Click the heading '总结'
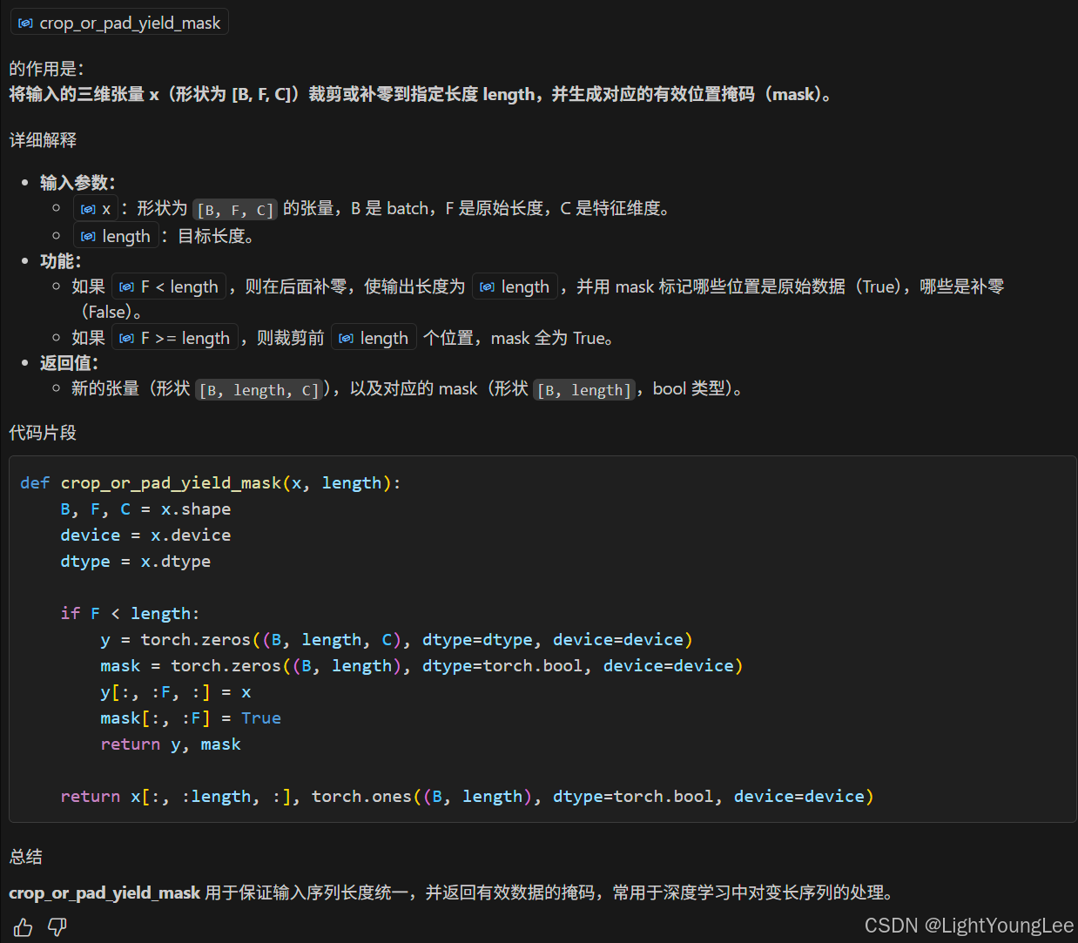This screenshot has height=943, width=1078. 26,857
